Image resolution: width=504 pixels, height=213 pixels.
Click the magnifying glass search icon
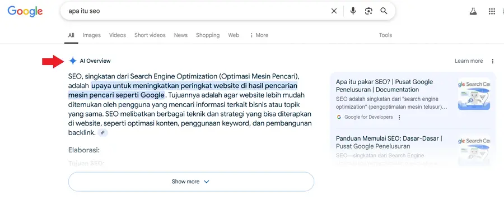(x=384, y=11)
